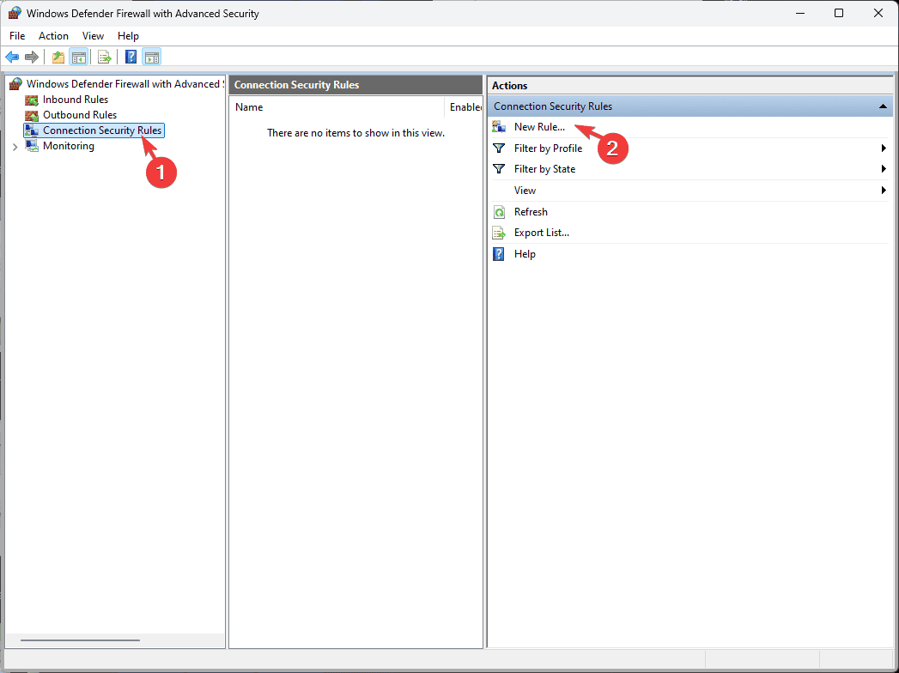This screenshot has width=899, height=673.
Task: Toggle the Show/Hide Action Pane toolbar icon
Action: pos(152,57)
